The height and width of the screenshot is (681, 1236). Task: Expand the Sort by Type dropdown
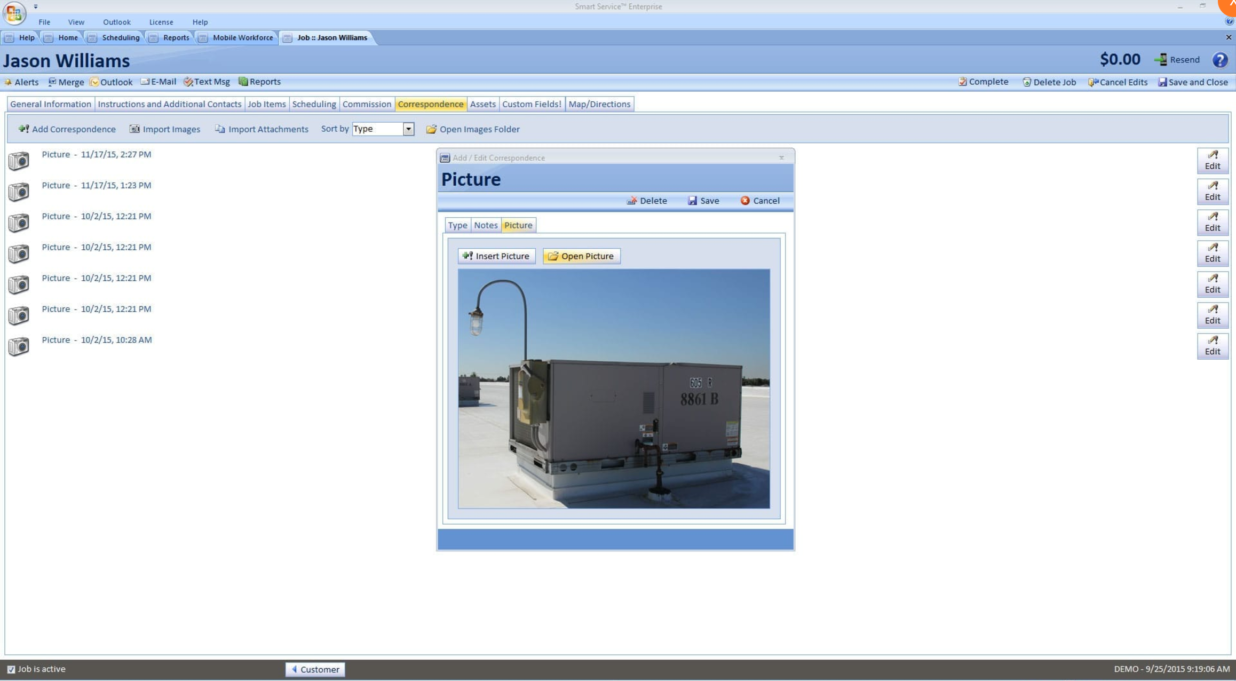(x=408, y=129)
